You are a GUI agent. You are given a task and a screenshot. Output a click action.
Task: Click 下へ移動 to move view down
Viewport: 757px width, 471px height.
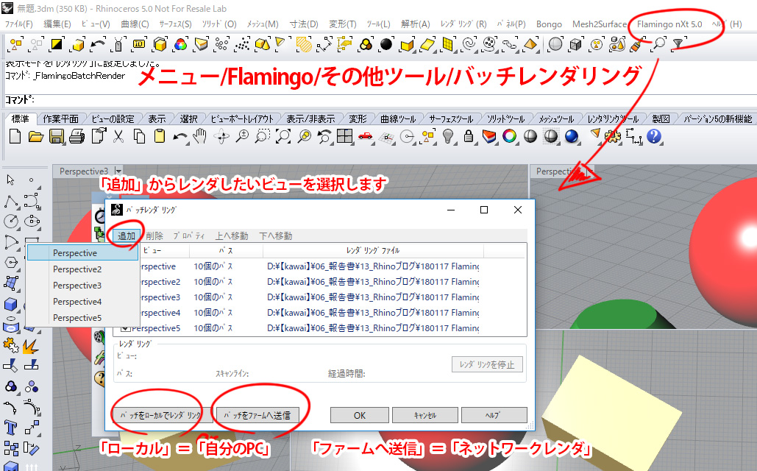[276, 235]
